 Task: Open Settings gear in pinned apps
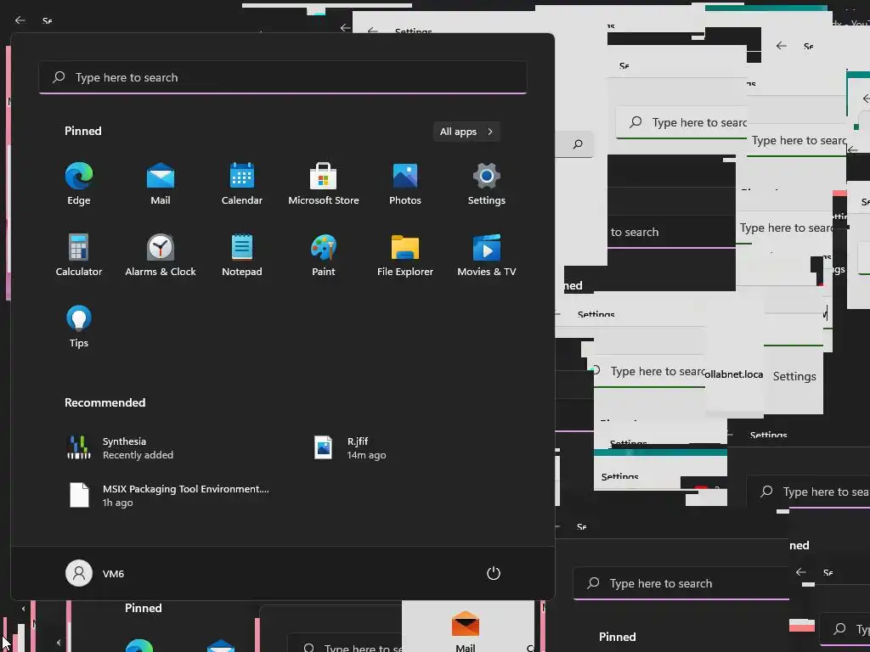pos(487,184)
